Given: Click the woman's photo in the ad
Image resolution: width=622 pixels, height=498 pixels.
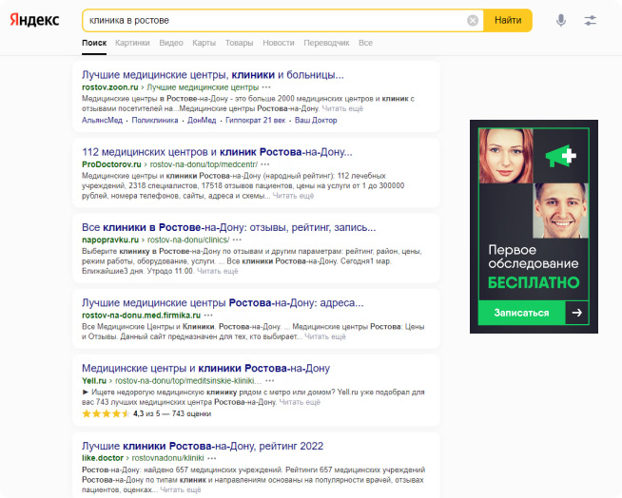Looking at the screenshot, I should (506, 156).
